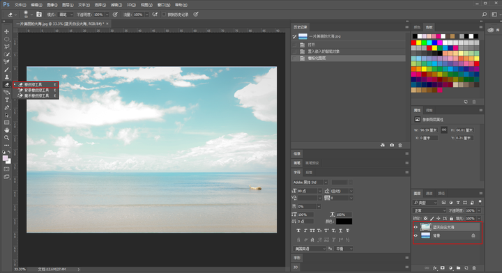Choose the Clone Stamp tool

7,77
